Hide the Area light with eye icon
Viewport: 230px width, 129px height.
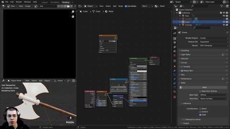tap(224, 16)
